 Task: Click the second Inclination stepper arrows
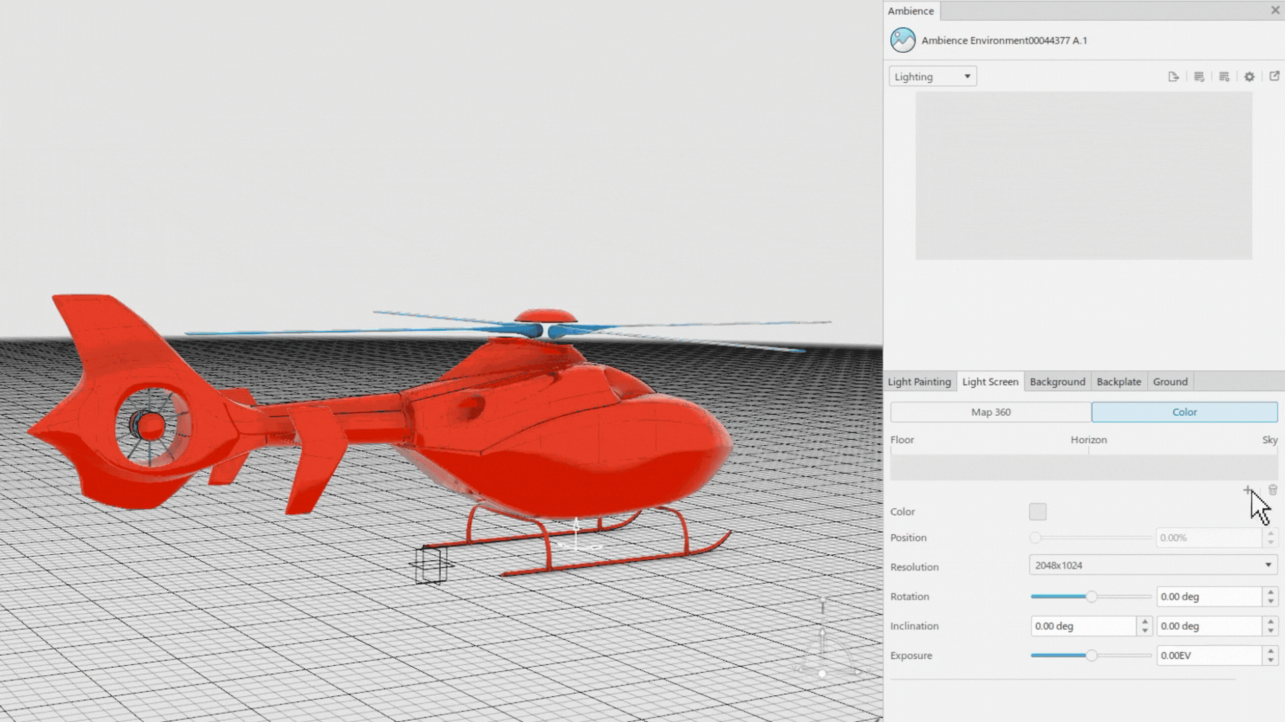pyautogui.click(x=1270, y=626)
